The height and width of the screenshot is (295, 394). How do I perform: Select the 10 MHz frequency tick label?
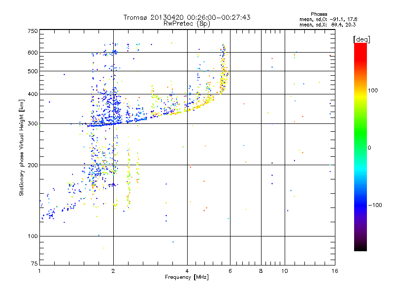point(285,271)
